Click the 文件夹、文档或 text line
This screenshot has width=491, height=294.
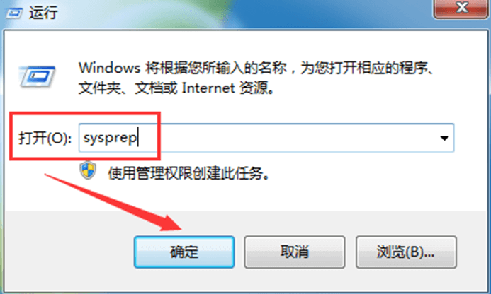128,88
